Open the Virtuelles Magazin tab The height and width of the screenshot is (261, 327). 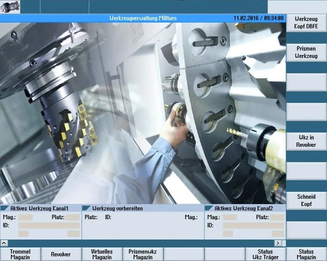102,254
